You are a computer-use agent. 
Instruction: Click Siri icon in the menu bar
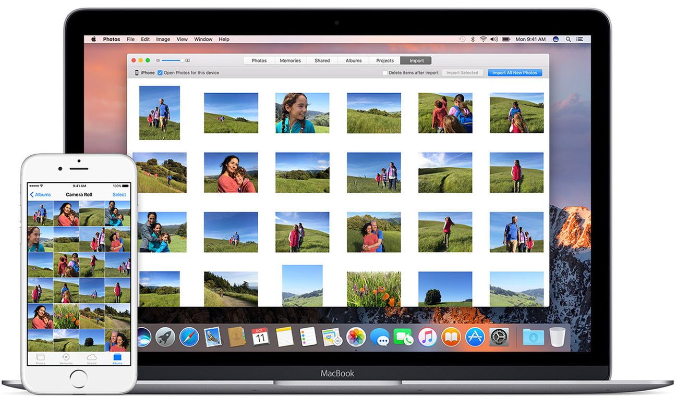coord(556,39)
